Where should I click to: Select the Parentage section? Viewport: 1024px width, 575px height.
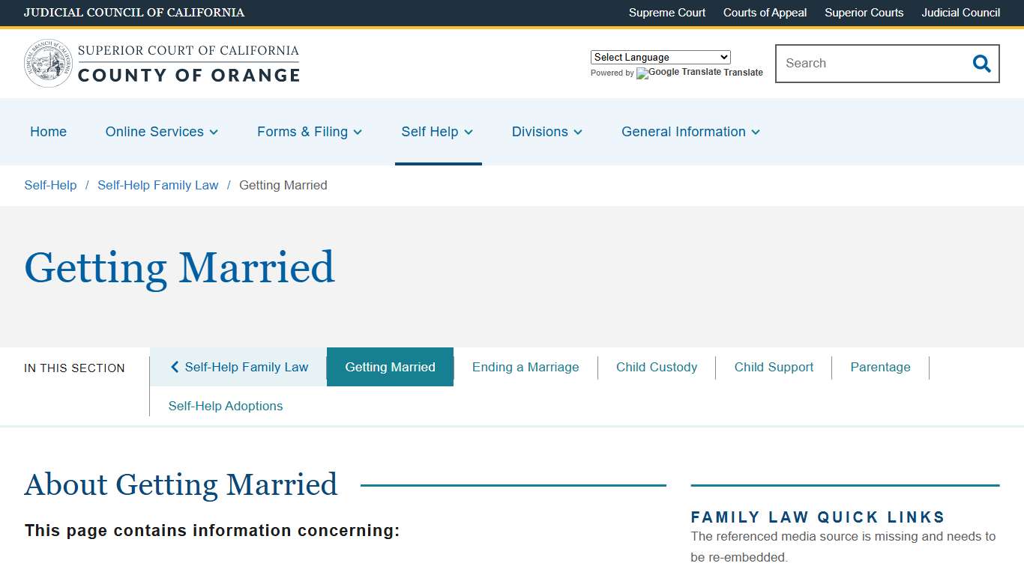(880, 367)
